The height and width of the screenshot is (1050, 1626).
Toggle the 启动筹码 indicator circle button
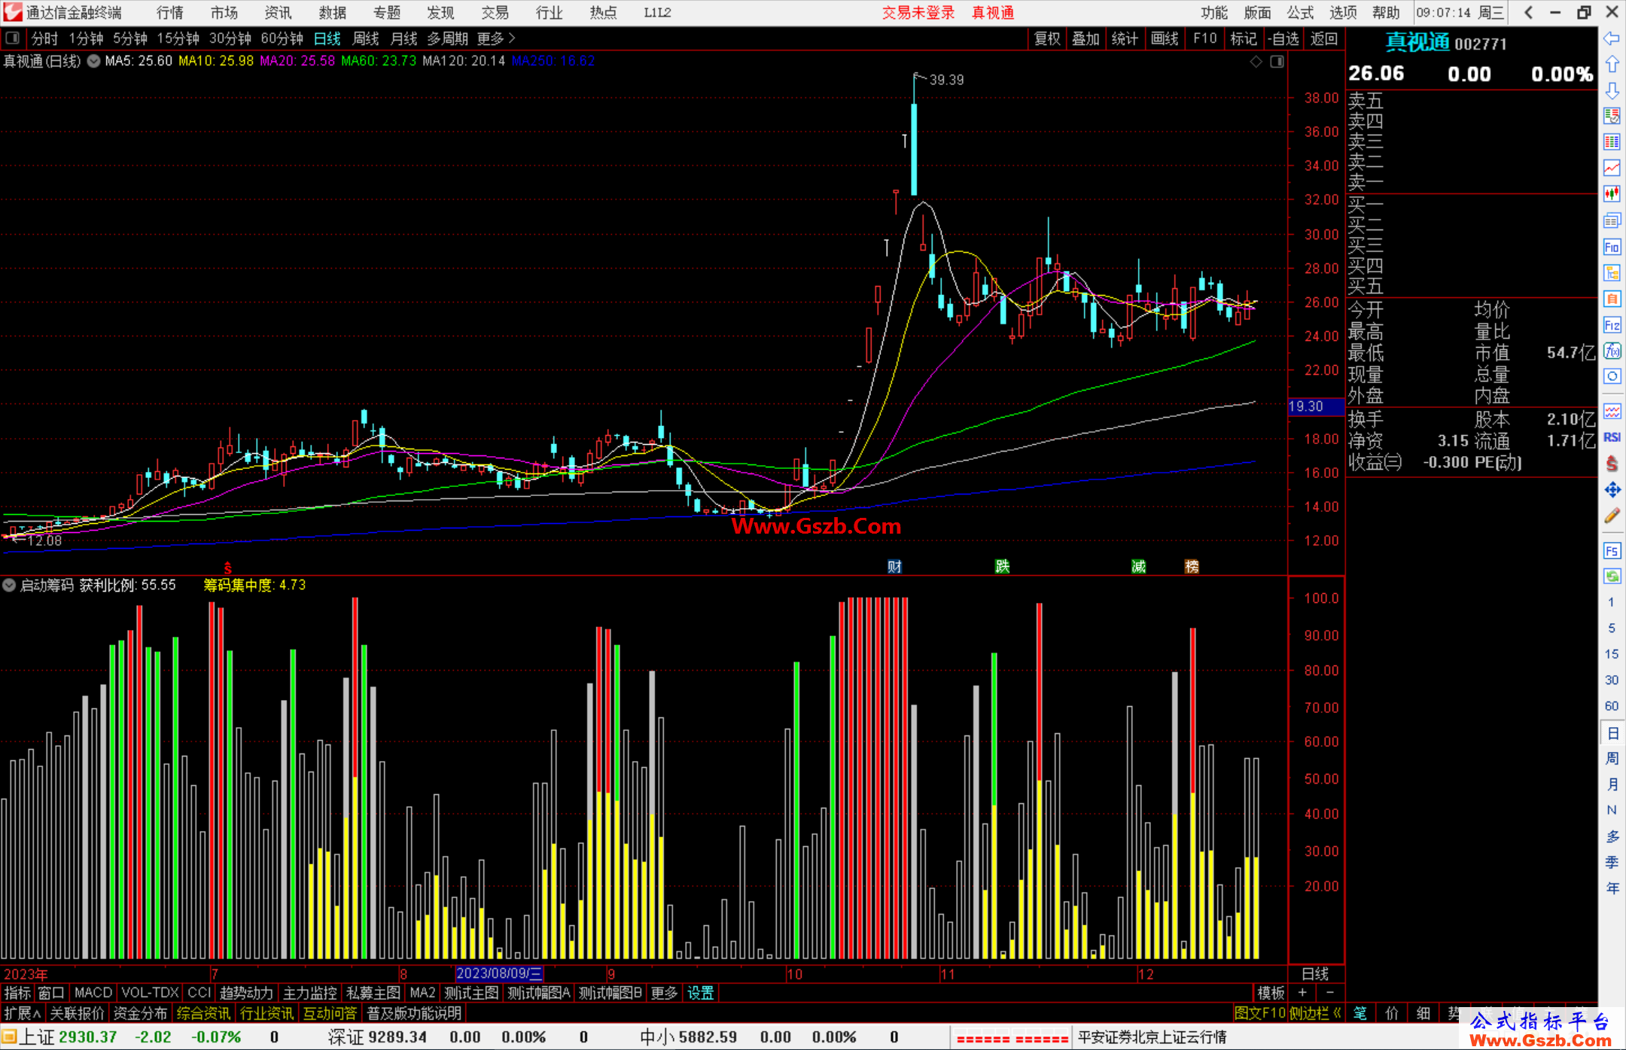[9, 585]
